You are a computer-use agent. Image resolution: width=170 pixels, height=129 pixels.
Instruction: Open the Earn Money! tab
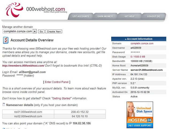(x=105, y=16)
